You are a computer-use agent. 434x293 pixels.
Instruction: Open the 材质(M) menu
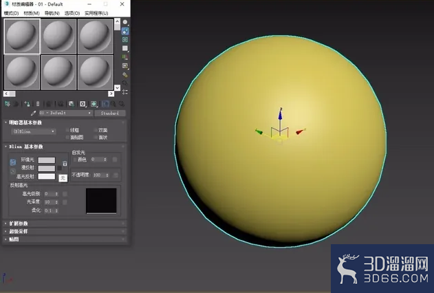(32, 13)
